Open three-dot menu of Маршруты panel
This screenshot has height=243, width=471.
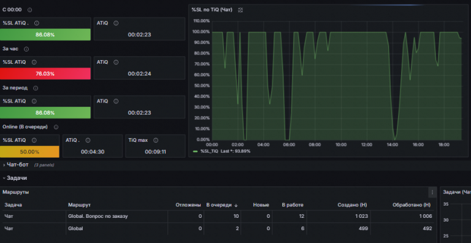point(432,192)
